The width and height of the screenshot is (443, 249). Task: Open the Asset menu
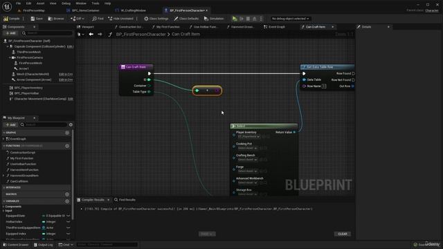[x=40, y=3]
